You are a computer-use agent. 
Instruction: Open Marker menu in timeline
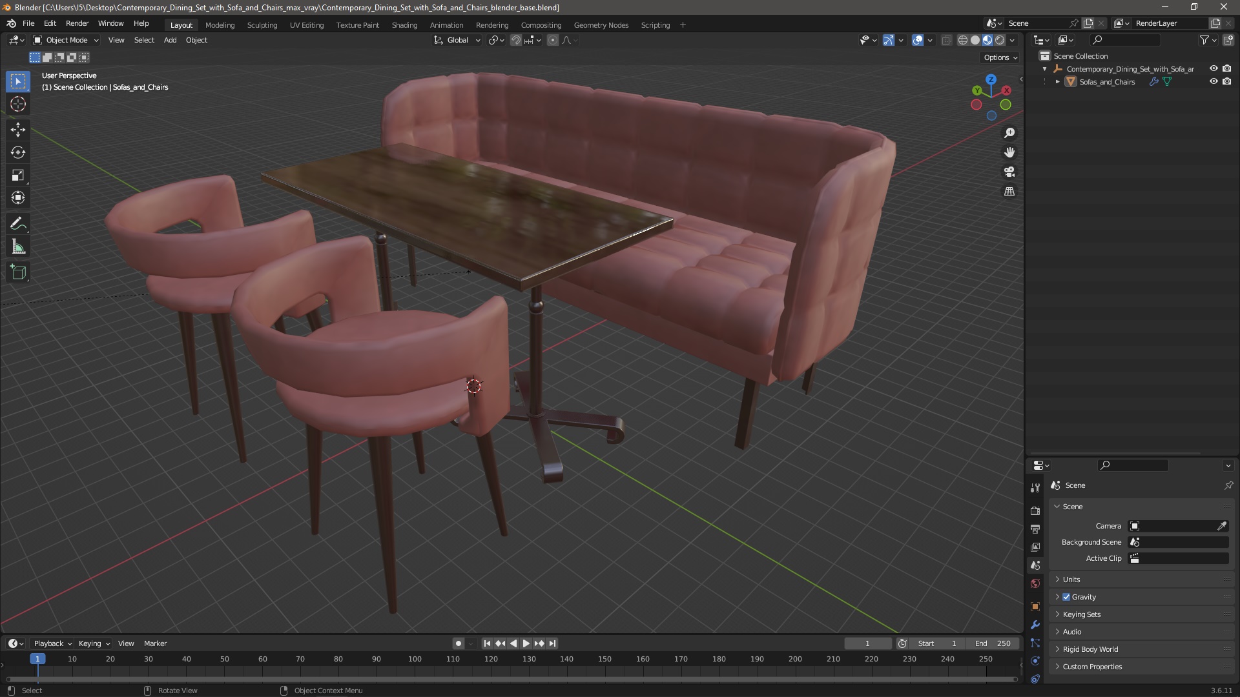155,643
